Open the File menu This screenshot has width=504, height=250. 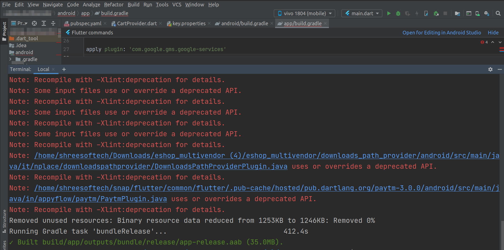point(6,4)
